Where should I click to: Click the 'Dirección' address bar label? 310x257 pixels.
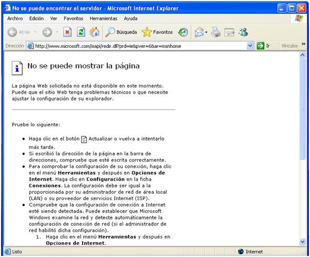(15, 46)
